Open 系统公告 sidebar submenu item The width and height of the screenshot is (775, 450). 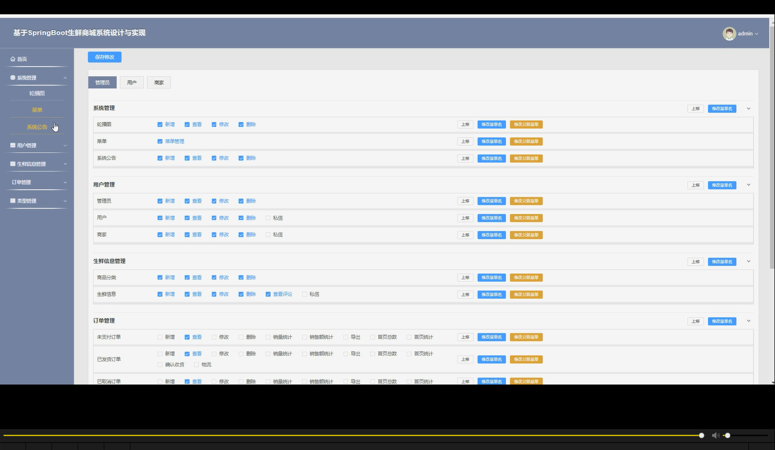coord(37,127)
